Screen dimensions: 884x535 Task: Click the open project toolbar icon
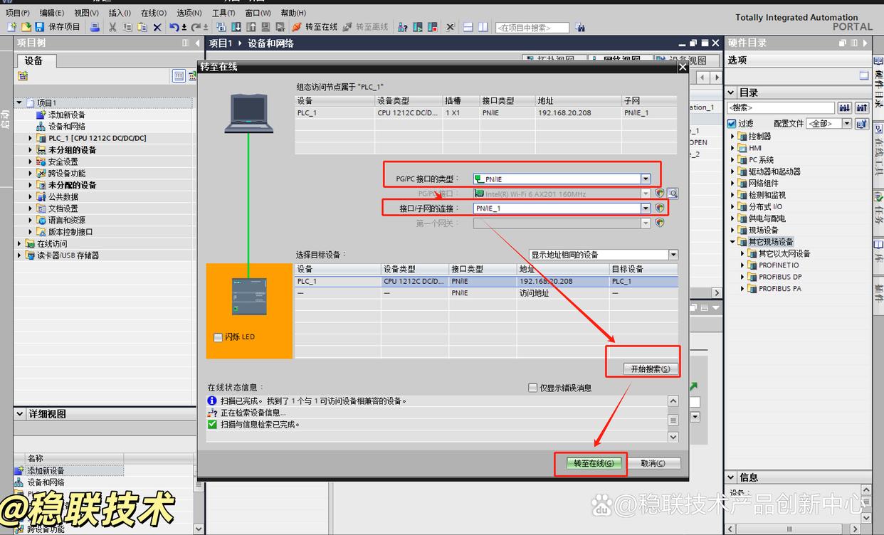tap(26, 27)
